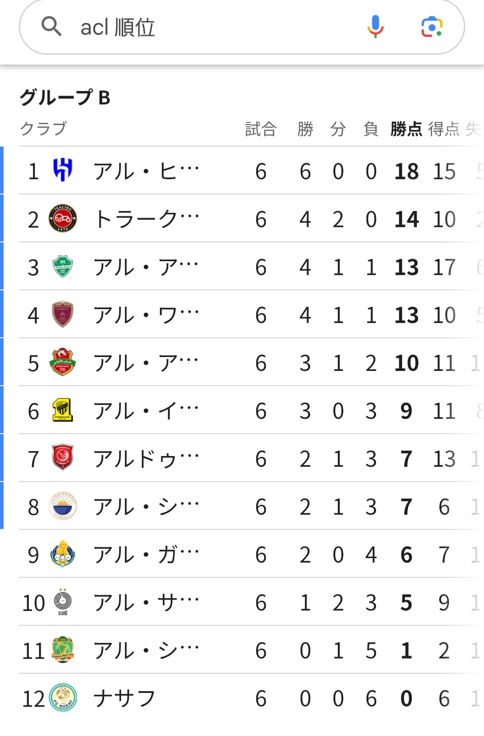Tap the Al Ittihad yellow-black crest
This screenshot has height=736, width=484.
coord(62,410)
